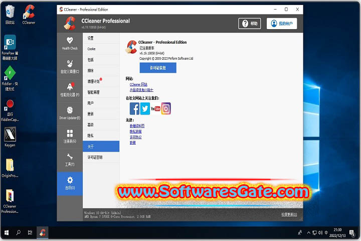Switch the 中 input method indicator
This screenshot has width=361, height=241.
(x=326, y=232)
